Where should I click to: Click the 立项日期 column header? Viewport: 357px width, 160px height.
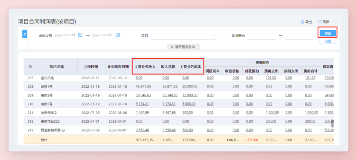91,67
